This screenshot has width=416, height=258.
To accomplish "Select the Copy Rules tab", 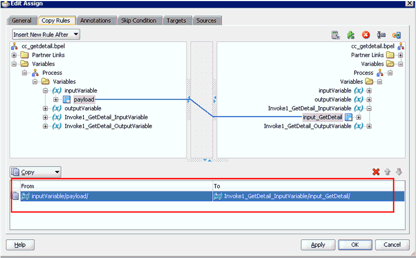I will click(x=56, y=21).
